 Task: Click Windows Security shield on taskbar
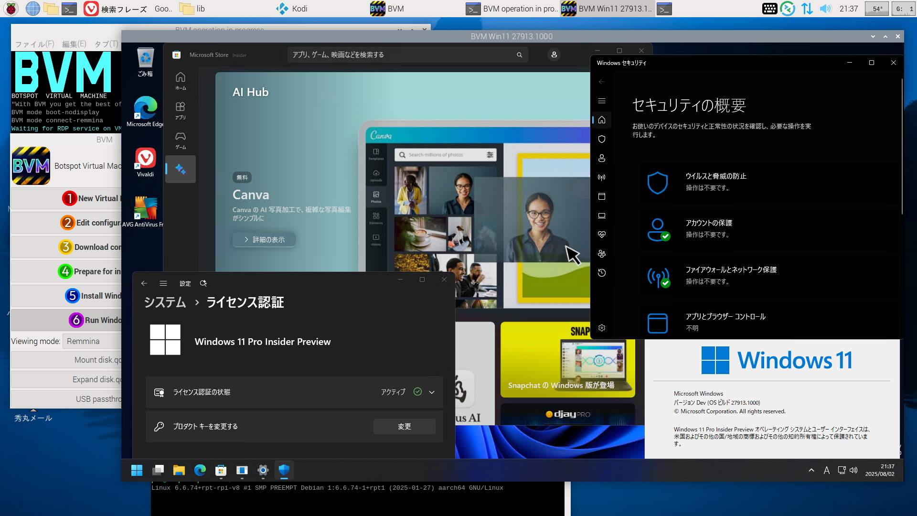284,471
